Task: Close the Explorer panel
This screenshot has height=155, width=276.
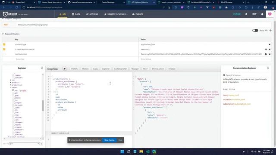Action: pos(42,68)
